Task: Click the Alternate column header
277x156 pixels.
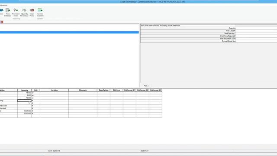Action: click(83, 90)
